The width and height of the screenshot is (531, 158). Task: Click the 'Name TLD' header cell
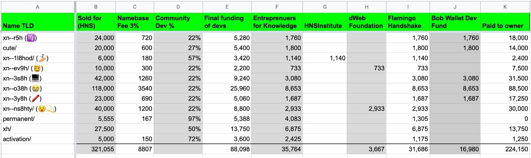[38, 22]
